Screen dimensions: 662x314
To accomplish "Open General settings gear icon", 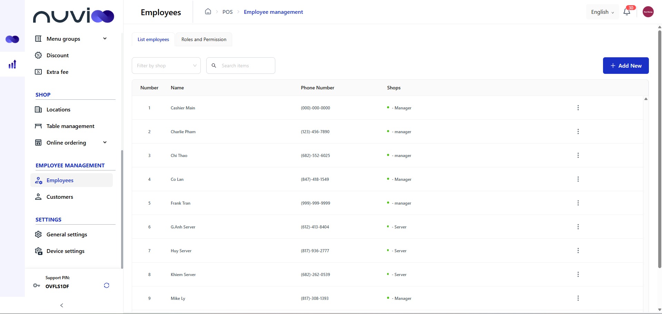I will coord(38,234).
